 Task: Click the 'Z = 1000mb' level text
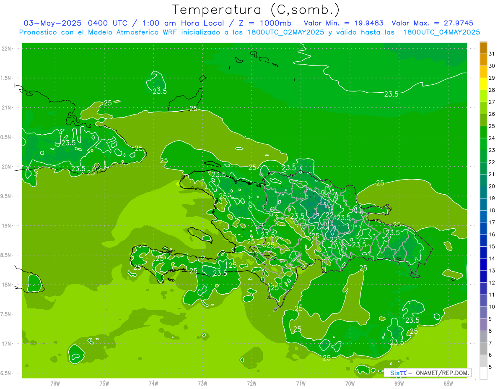[264, 23]
